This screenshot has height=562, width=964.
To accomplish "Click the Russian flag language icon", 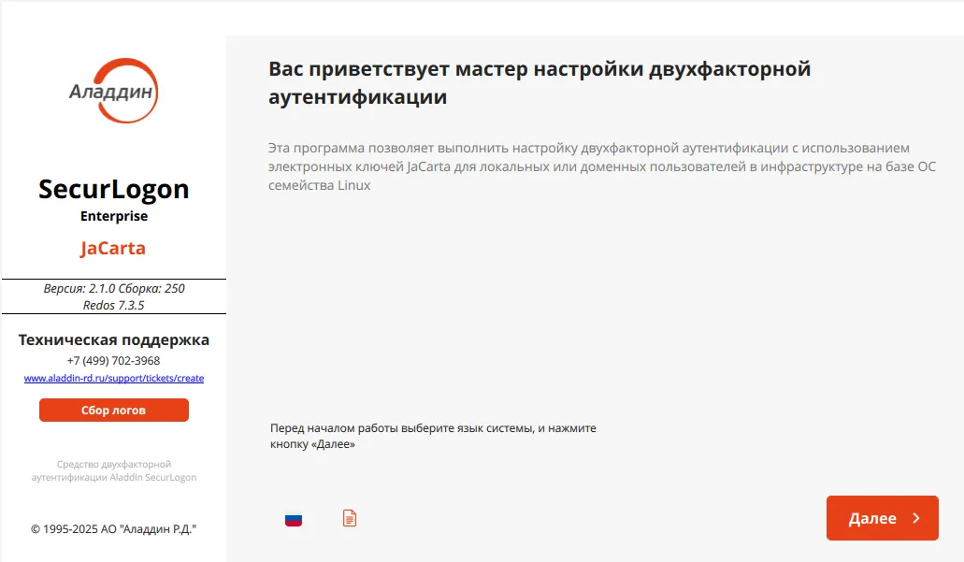I will [x=294, y=520].
